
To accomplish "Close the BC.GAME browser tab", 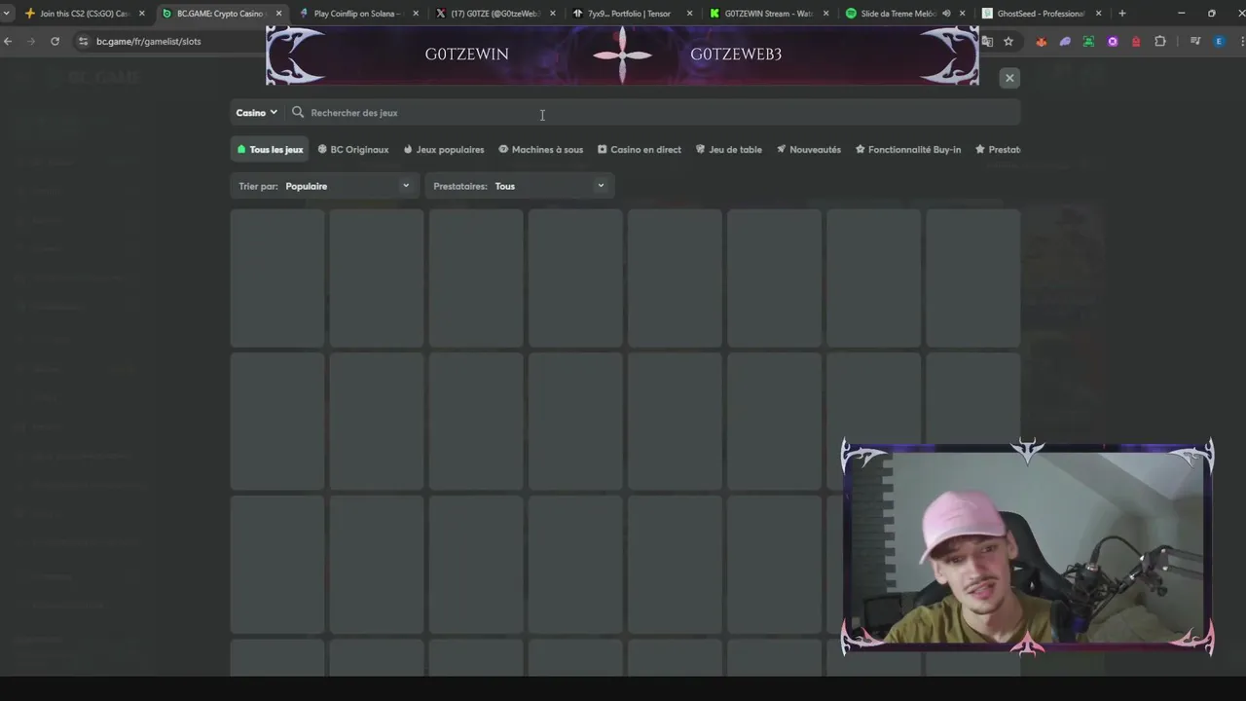I will coord(278,14).
